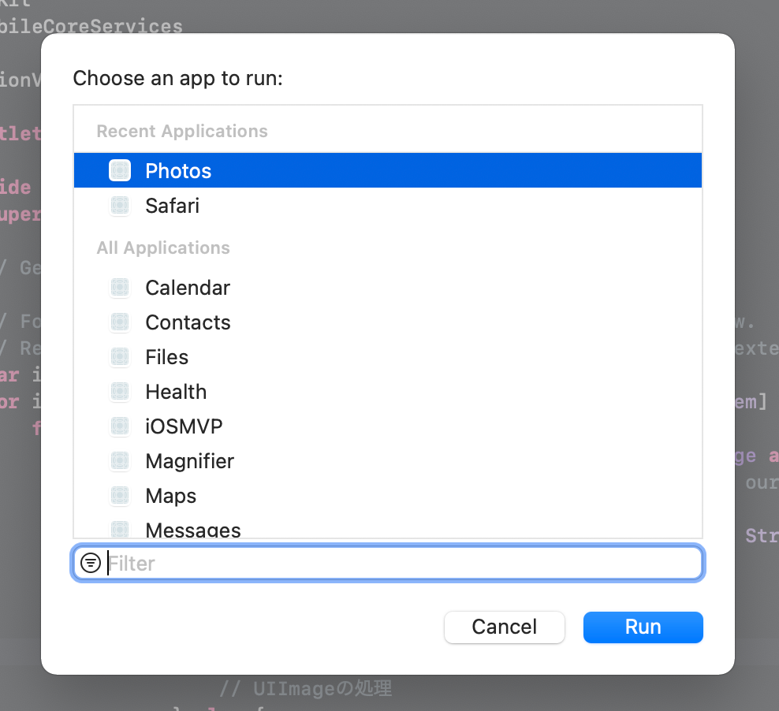Click the filter icon in search field
Viewport: 779px width, 711px height.
coord(91,563)
